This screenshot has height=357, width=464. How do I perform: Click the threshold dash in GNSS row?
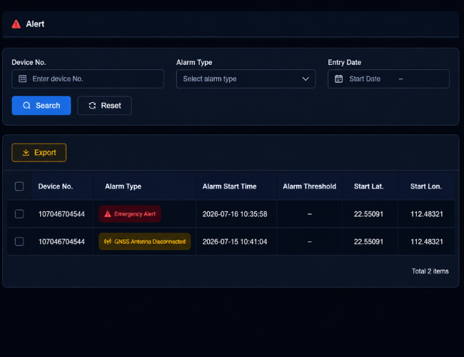coord(310,241)
